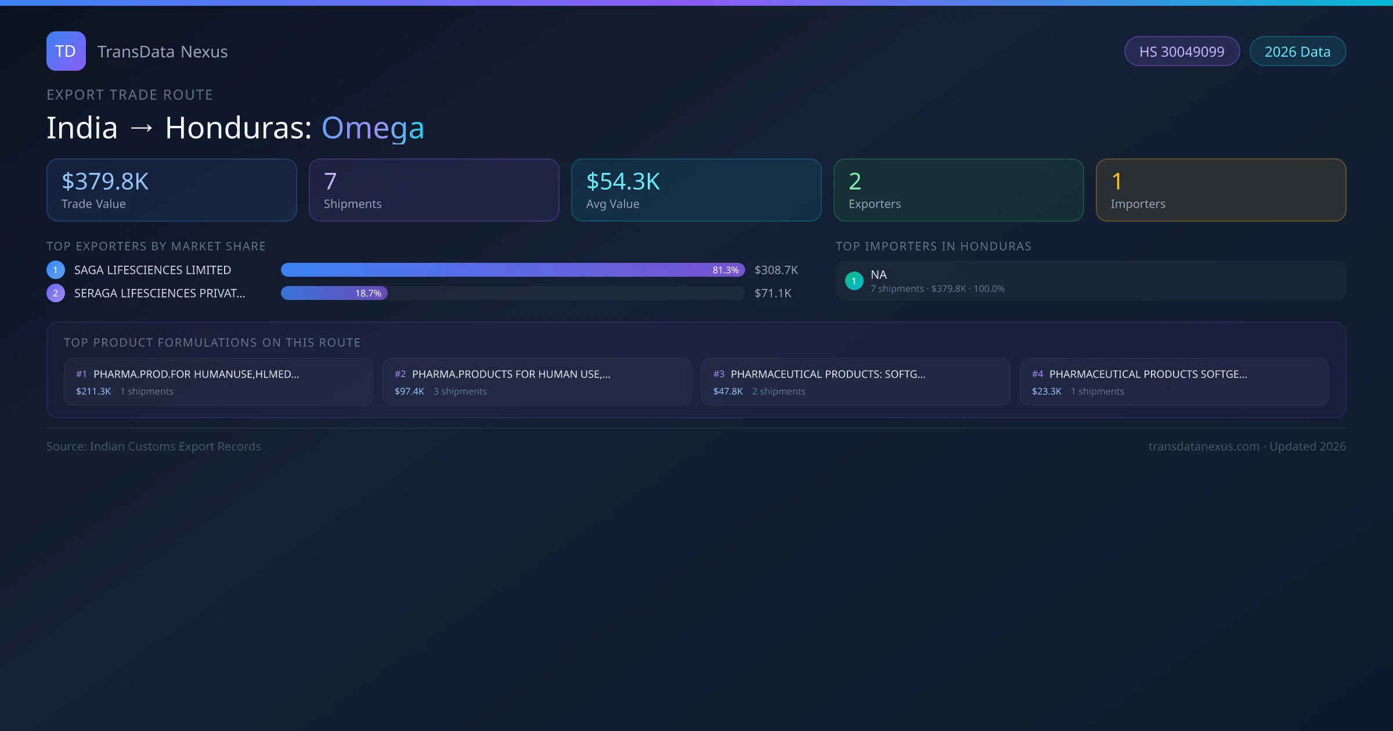Open the 1 Importers card
The height and width of the screenshot is (731, 1393).
1221,190
